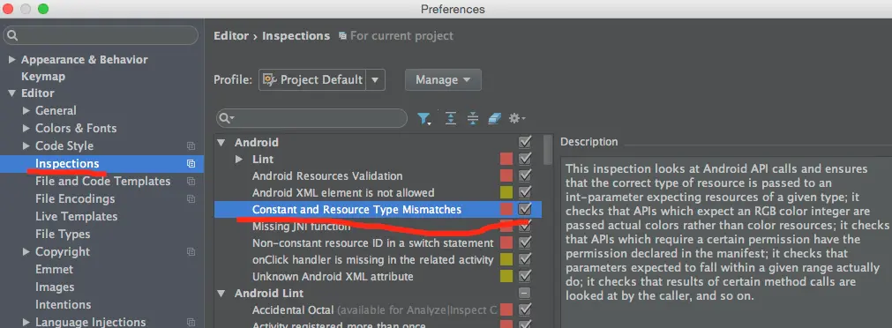Open Live Templates settings page

tap(76, 217)
